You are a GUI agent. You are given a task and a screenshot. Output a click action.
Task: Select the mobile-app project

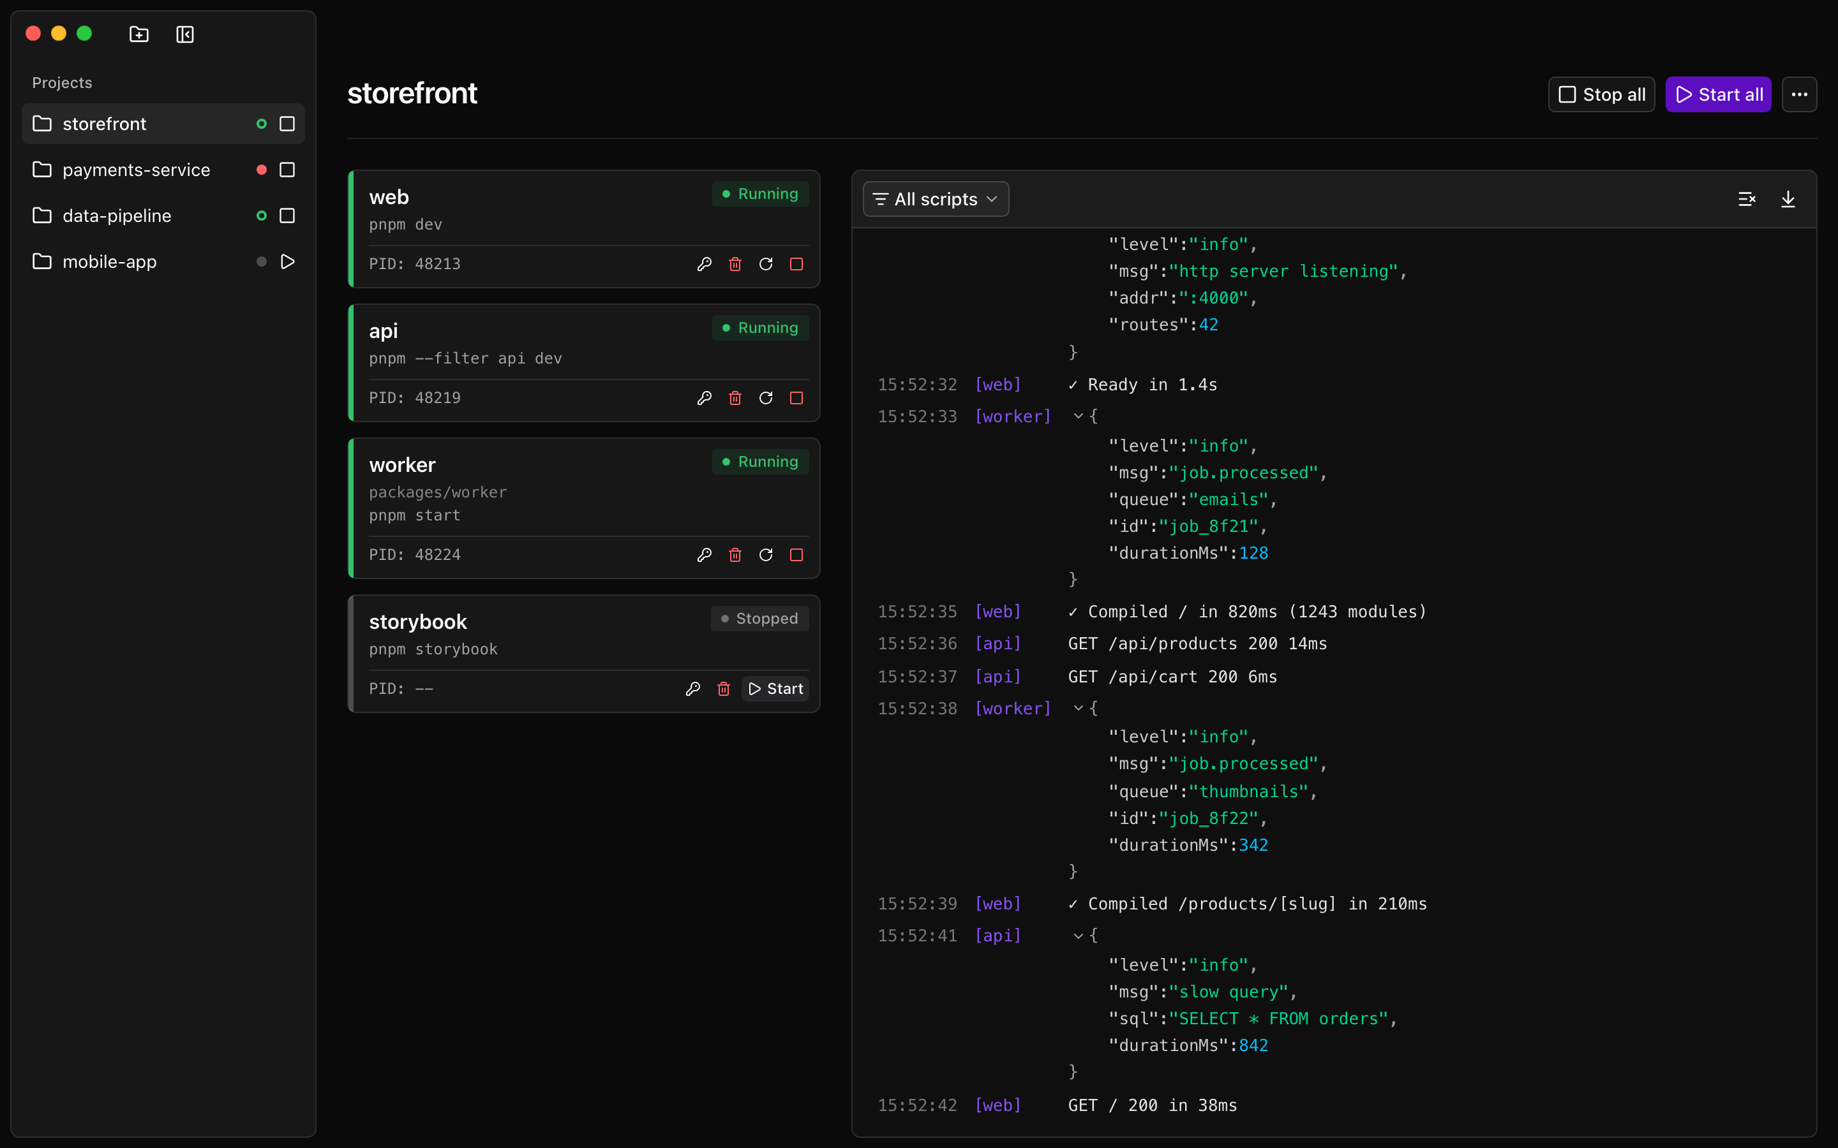coord(163,262)
